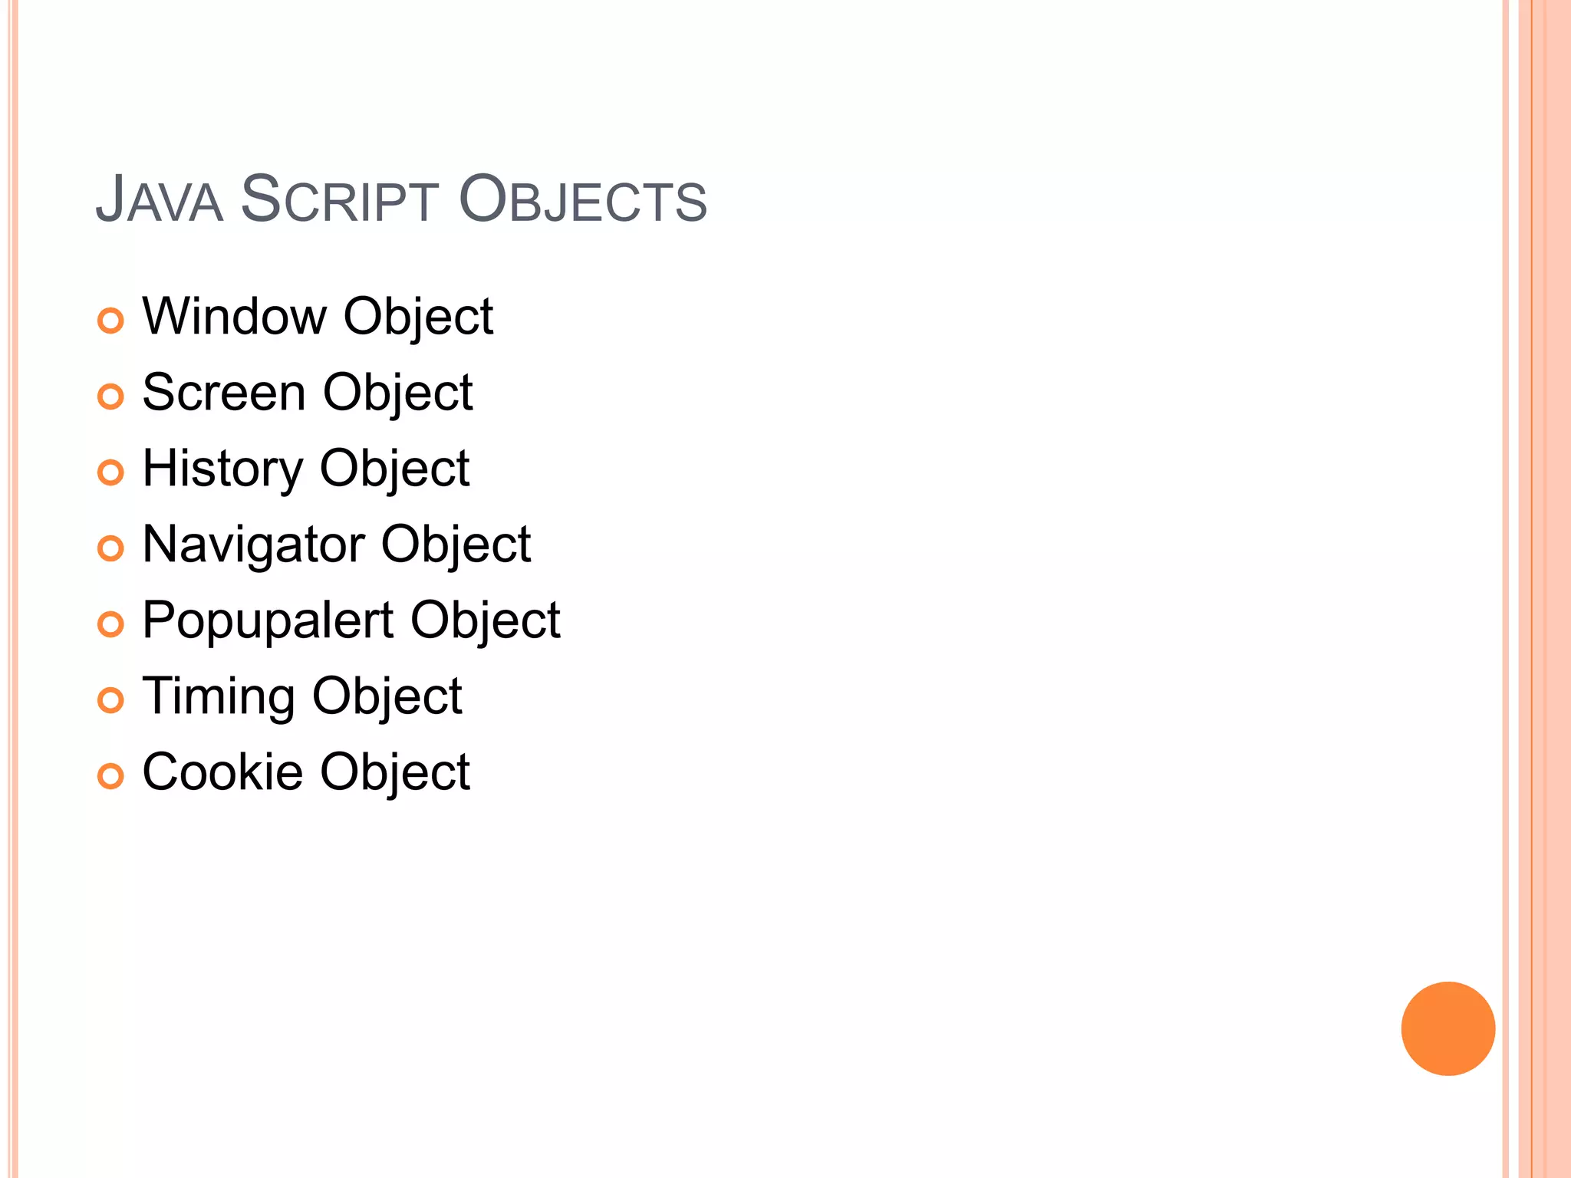Click the bullet beside Popupalert Object

(110, 624)
